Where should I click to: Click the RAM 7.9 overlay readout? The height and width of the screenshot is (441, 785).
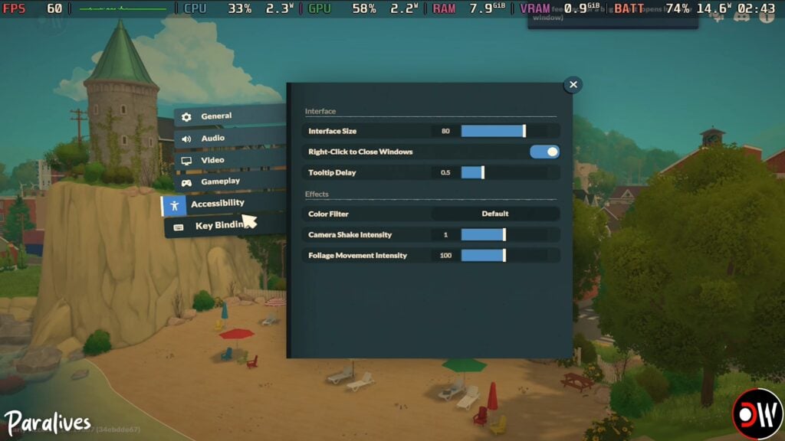pos(468,8)
